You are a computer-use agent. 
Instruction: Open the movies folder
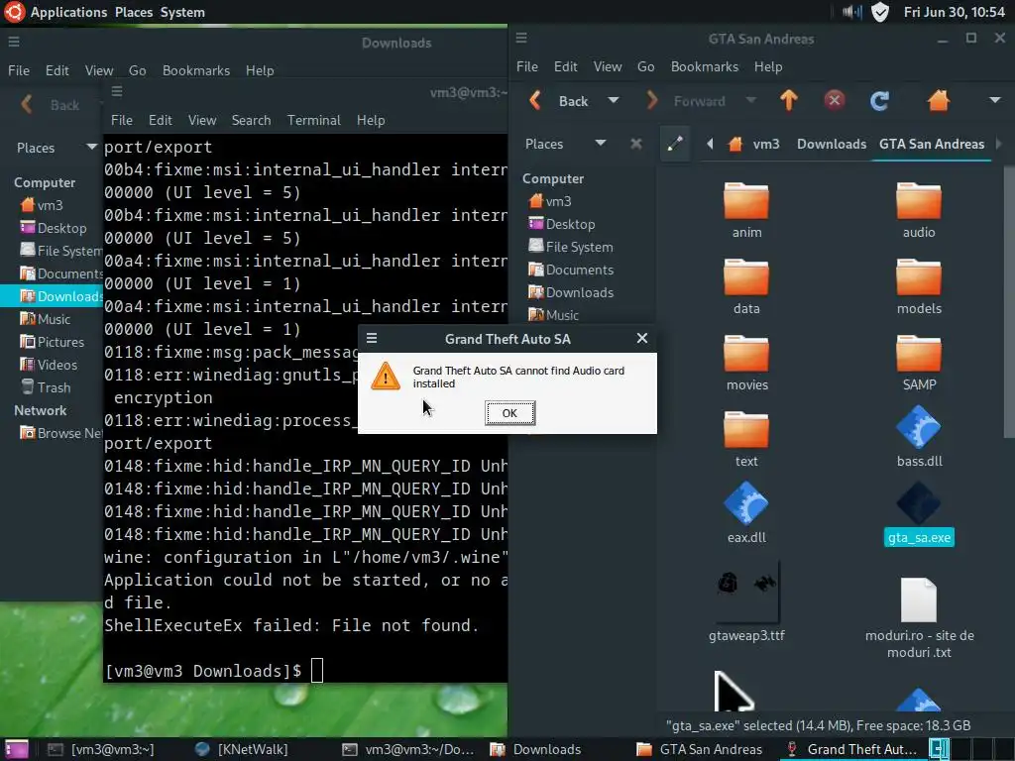(x=746, y=354)
